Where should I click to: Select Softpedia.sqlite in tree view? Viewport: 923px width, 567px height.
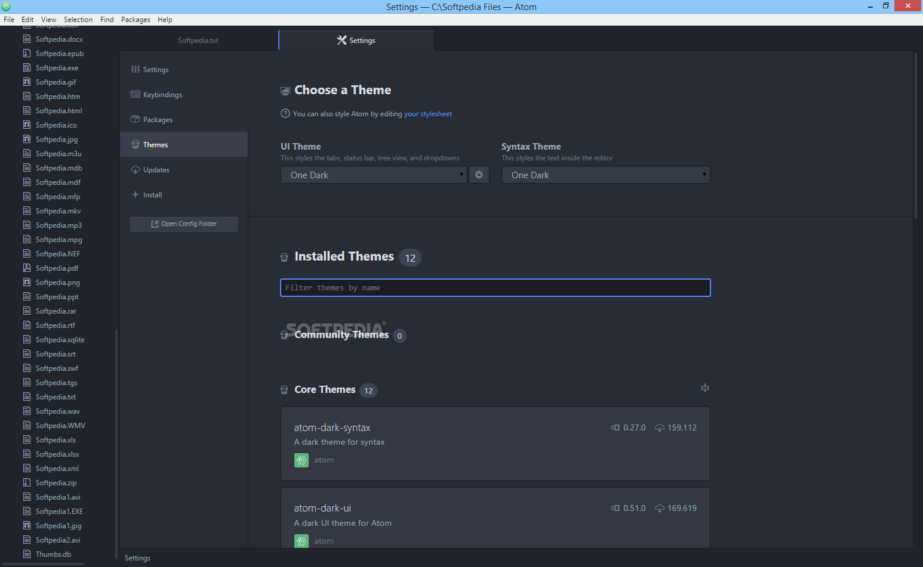60,340
